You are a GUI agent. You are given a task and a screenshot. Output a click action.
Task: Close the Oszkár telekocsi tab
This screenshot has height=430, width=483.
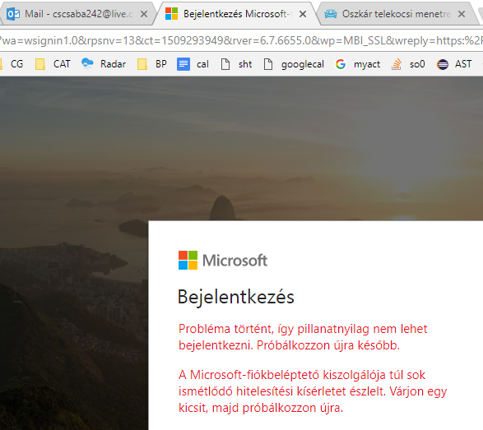tap(462, 14)
